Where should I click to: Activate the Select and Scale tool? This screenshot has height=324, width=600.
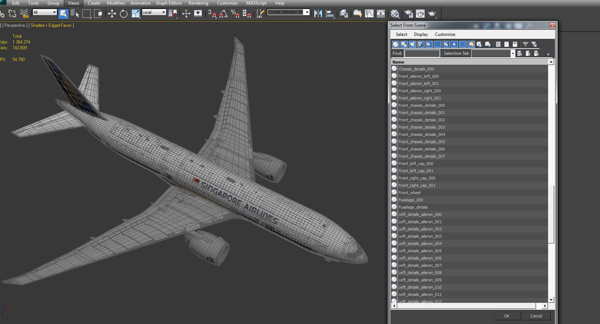(136, 13)
